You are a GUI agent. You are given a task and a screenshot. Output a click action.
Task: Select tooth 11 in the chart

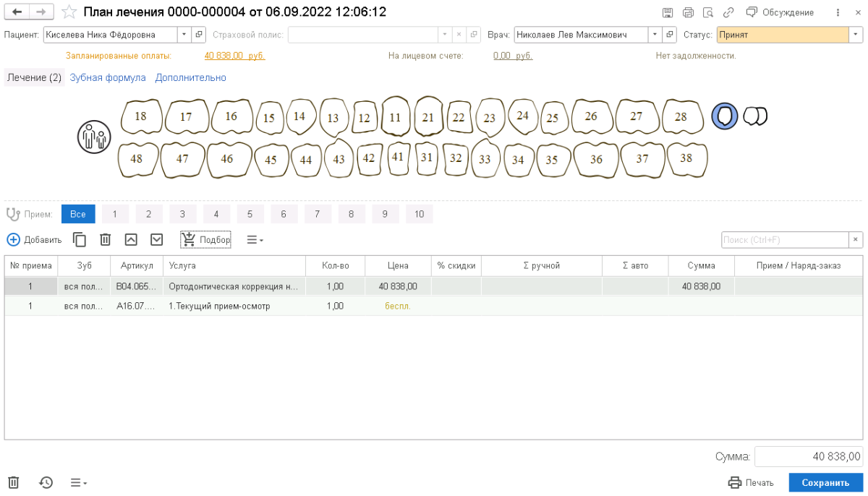[x=395, y=117]
